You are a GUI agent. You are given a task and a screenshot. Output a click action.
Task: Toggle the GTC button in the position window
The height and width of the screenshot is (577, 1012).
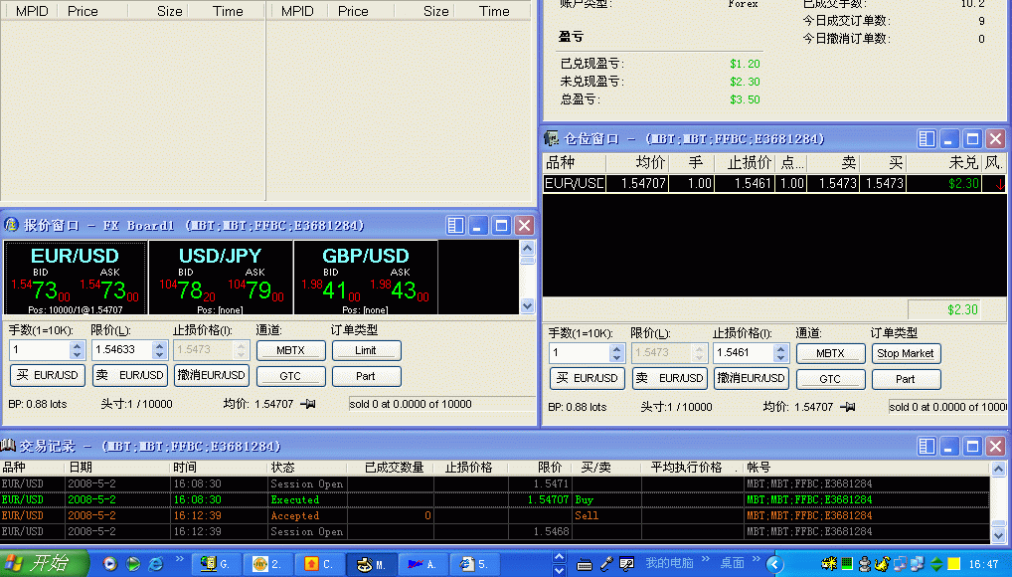point(831,379)
